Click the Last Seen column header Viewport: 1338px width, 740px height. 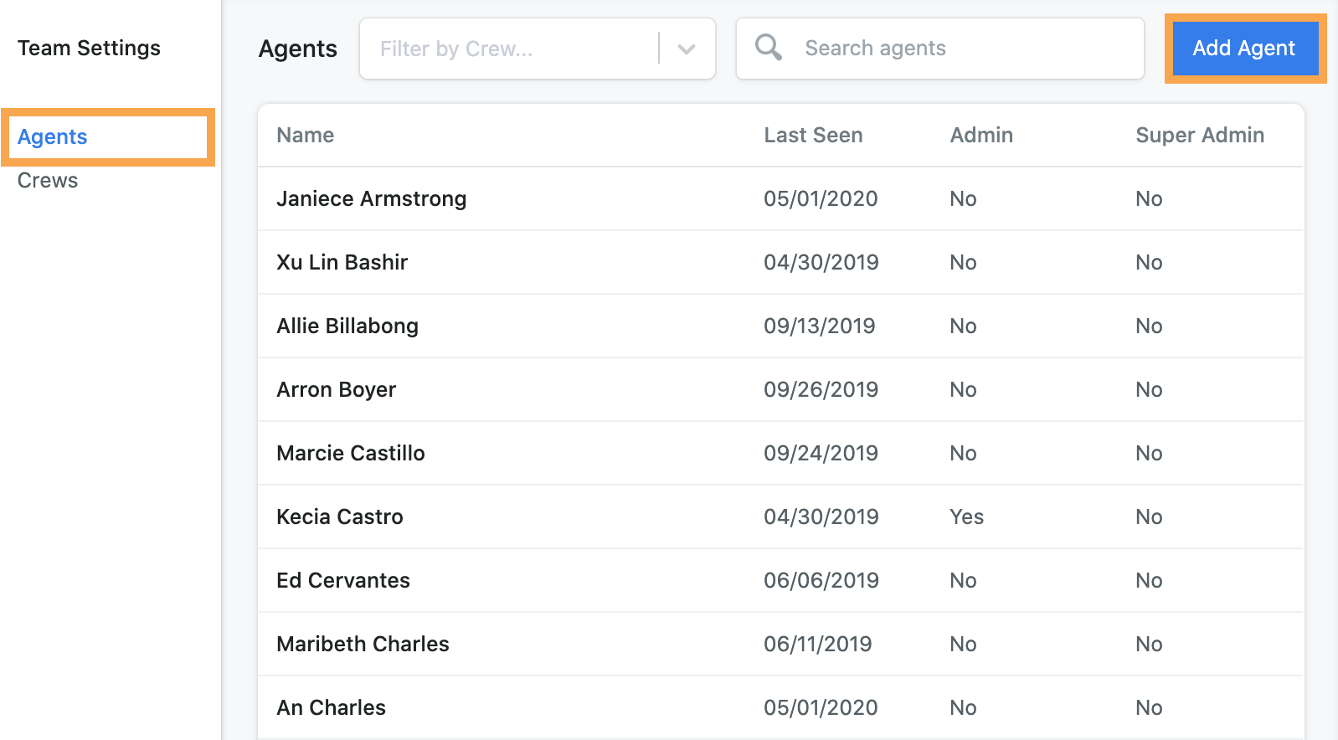pos(813,135)
